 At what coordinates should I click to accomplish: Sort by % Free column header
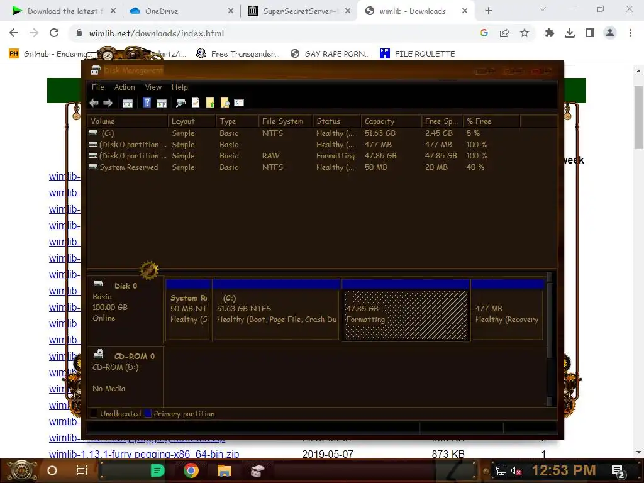pyautogui.click(x=491, y=121)
